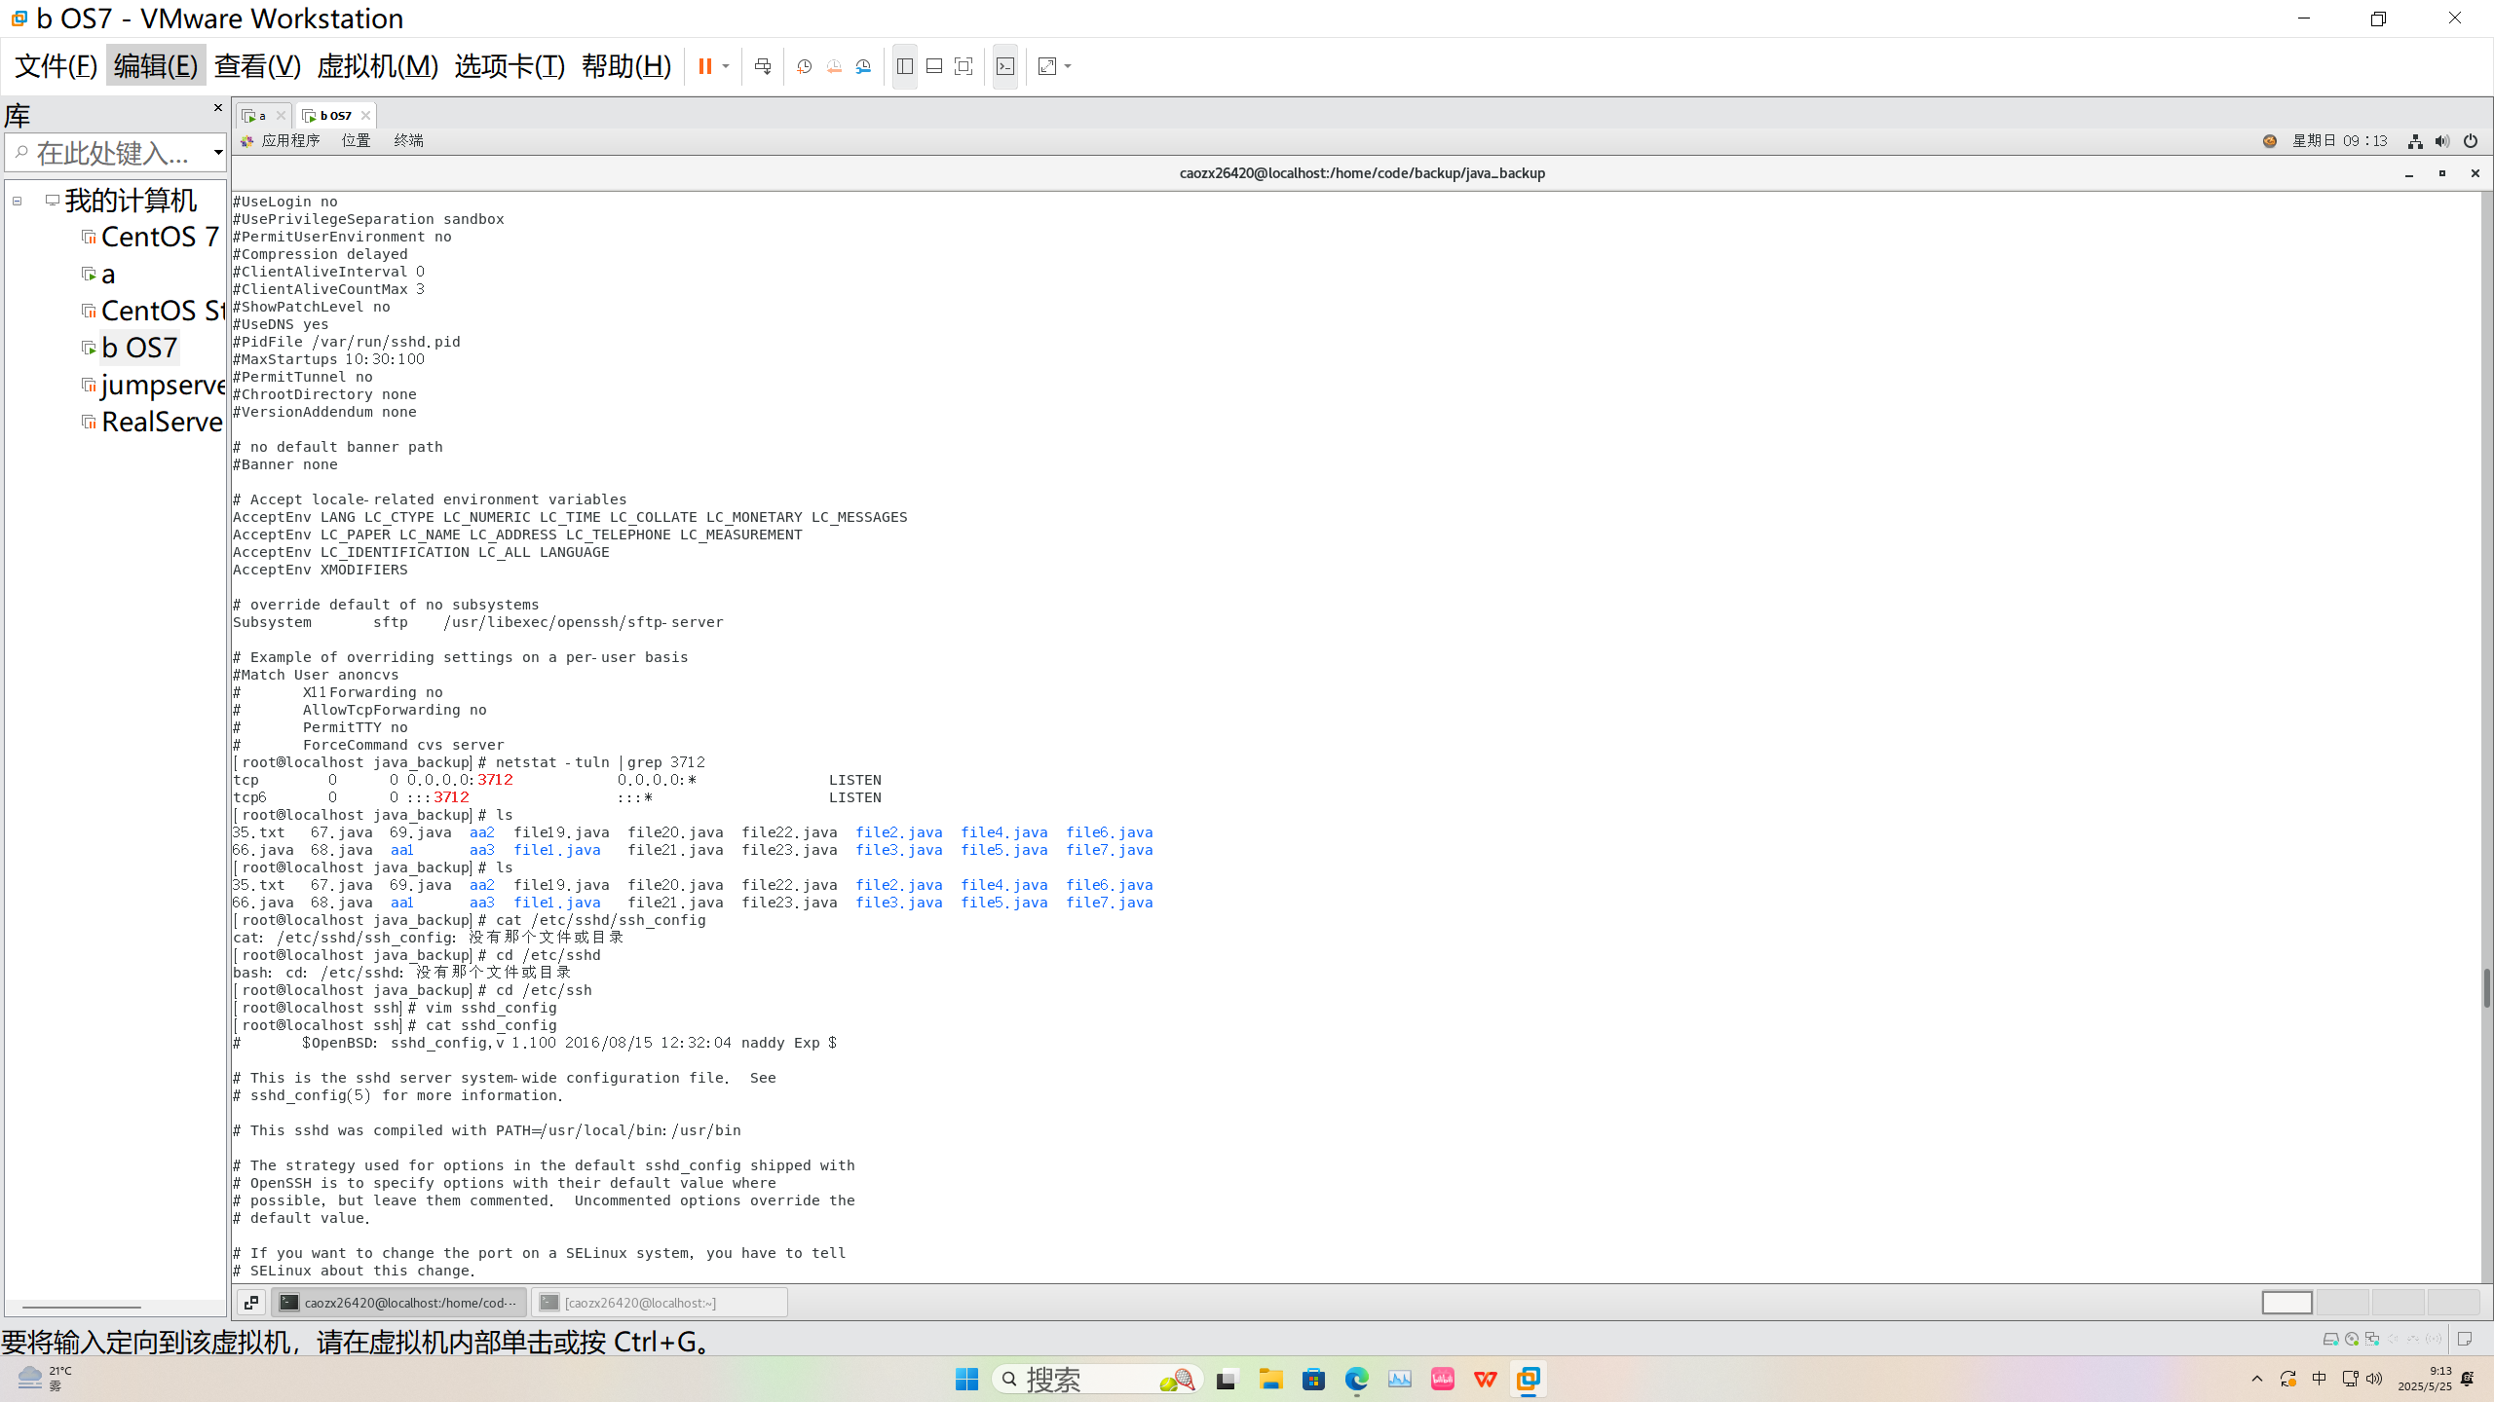This screenshot has height=1402, width=2494.
Task: Take a snapshot with the clock-plus icon
Action: [x=804, y=66]
